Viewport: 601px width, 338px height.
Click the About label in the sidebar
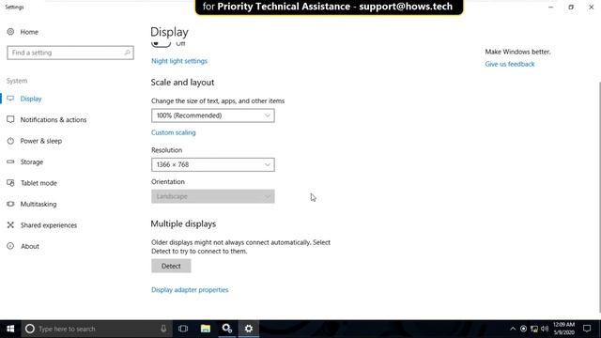pos(30,246)
